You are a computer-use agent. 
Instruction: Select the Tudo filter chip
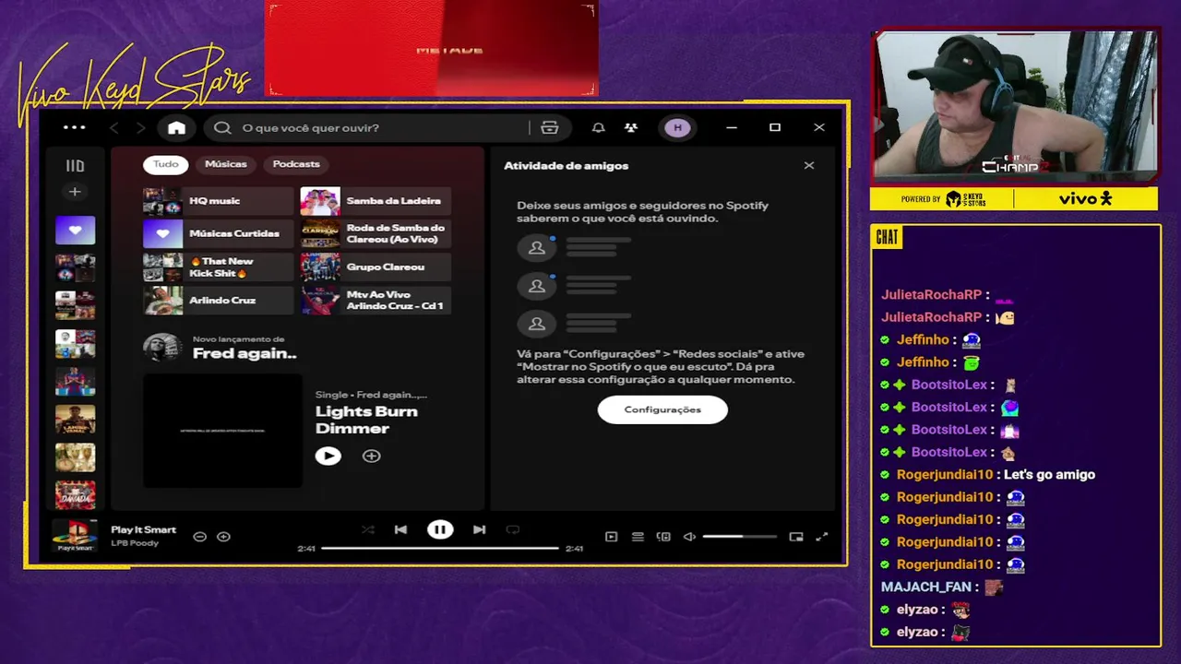click(166, 164)
